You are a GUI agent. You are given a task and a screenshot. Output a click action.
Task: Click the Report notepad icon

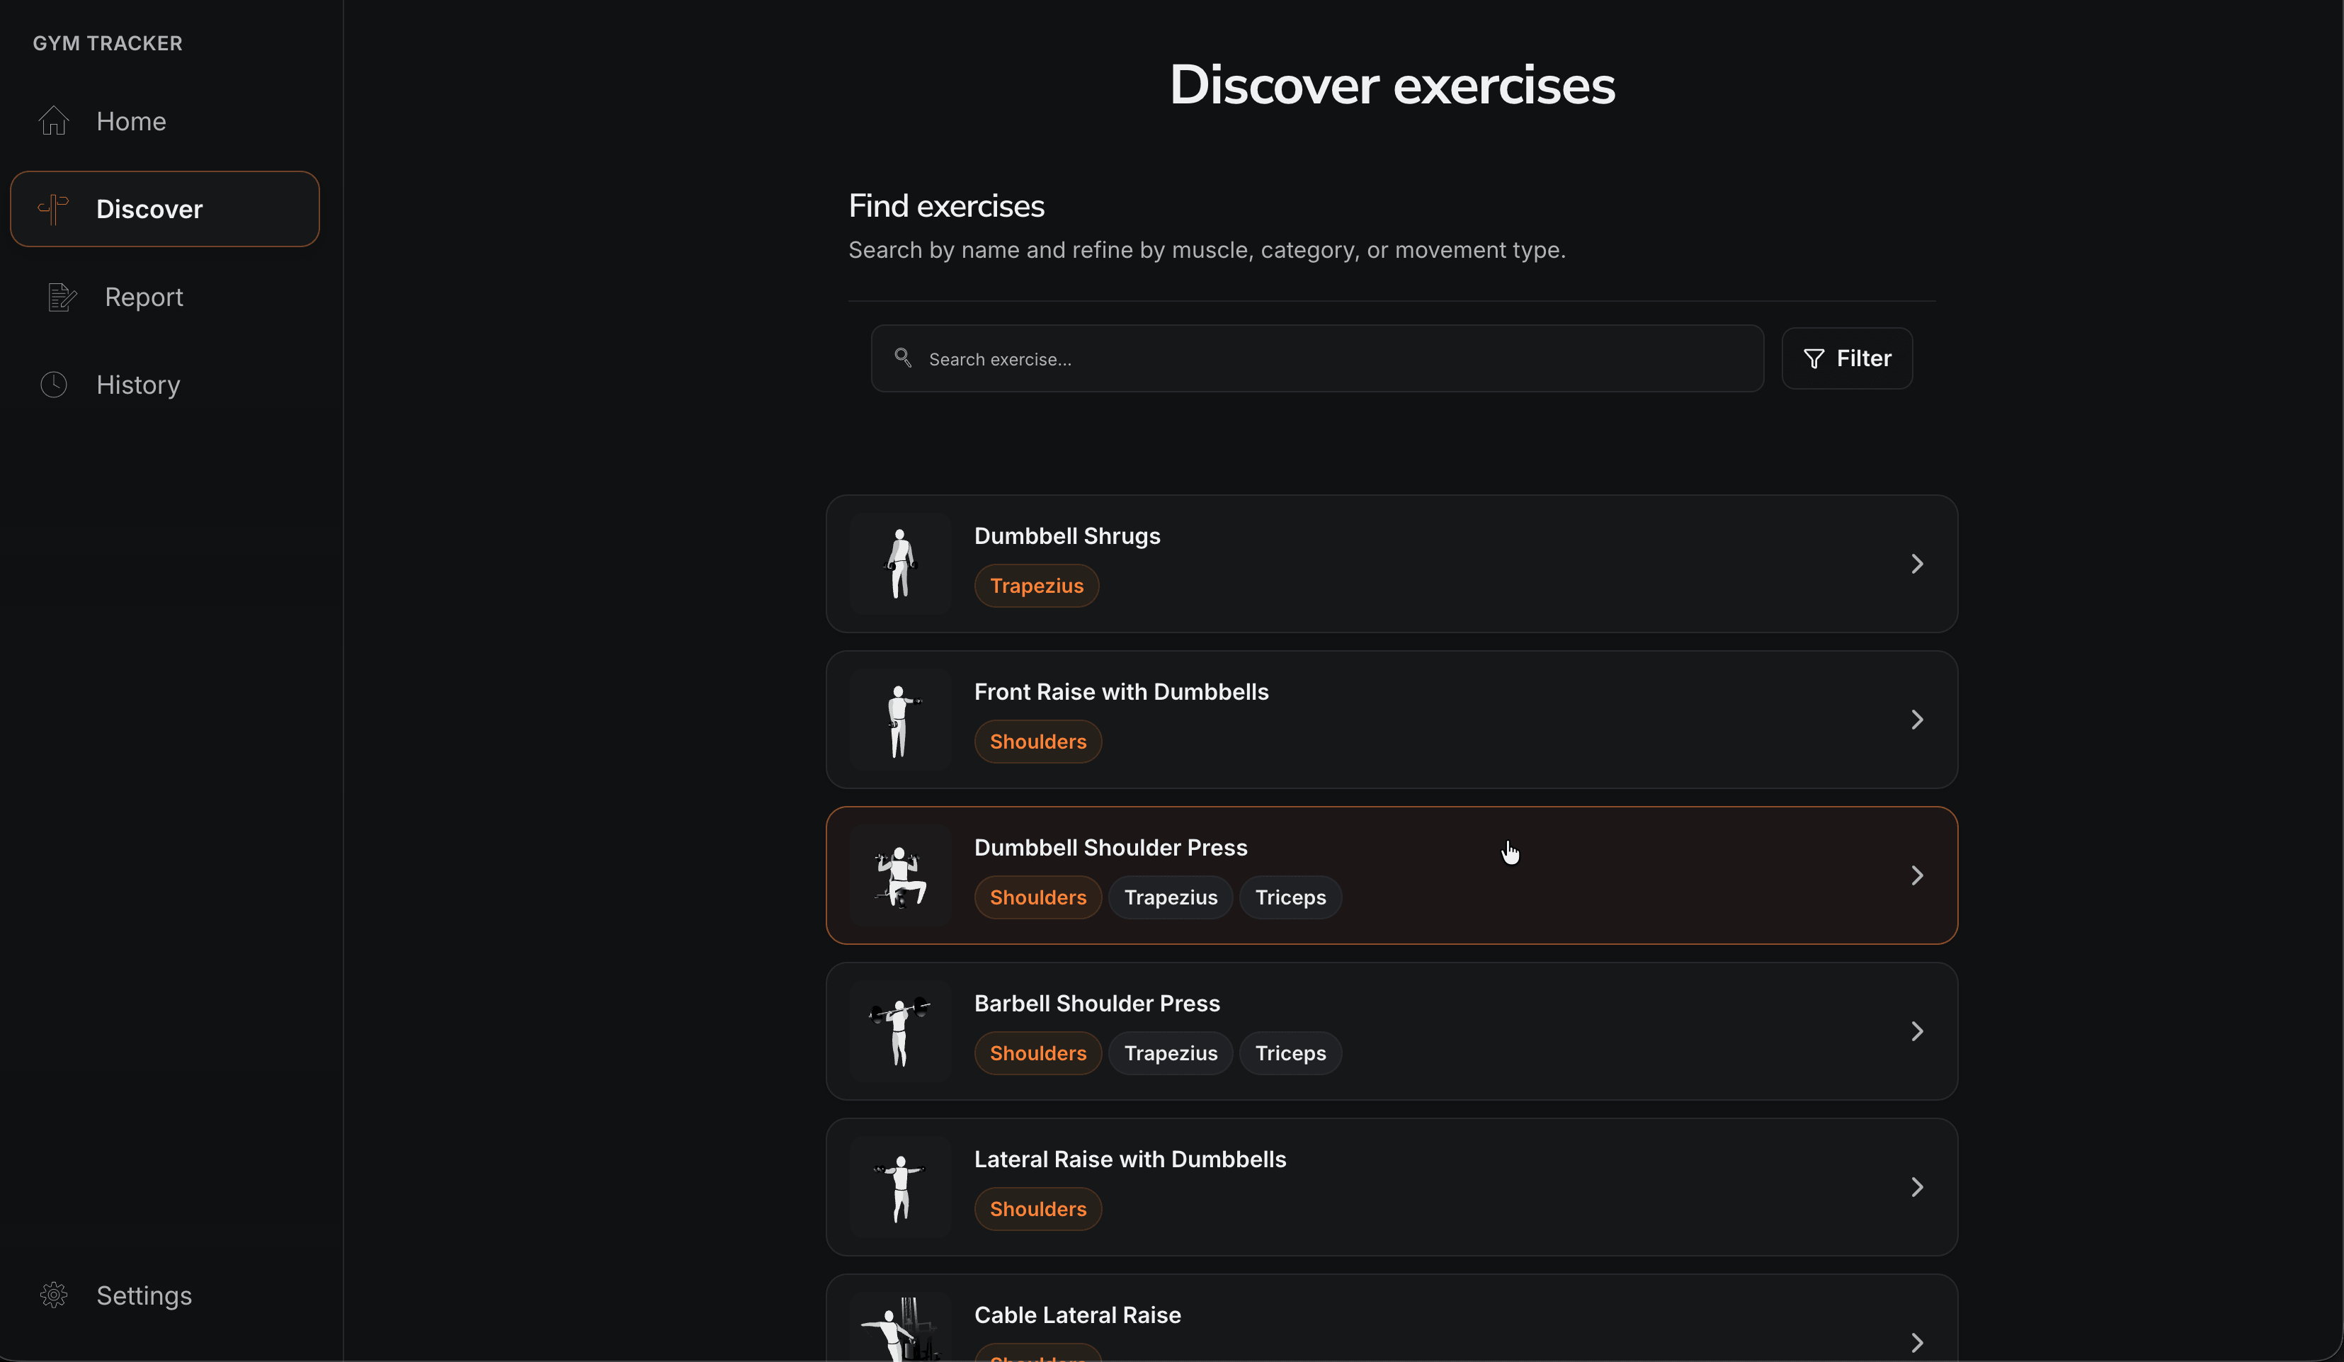click(x=62, y=297)
